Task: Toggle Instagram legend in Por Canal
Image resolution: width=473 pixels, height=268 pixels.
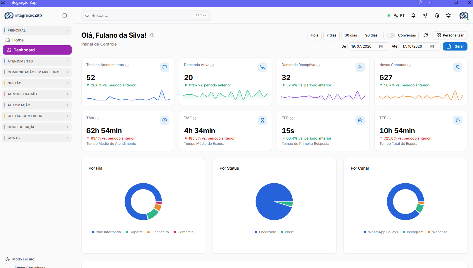Action: (413, 232)
